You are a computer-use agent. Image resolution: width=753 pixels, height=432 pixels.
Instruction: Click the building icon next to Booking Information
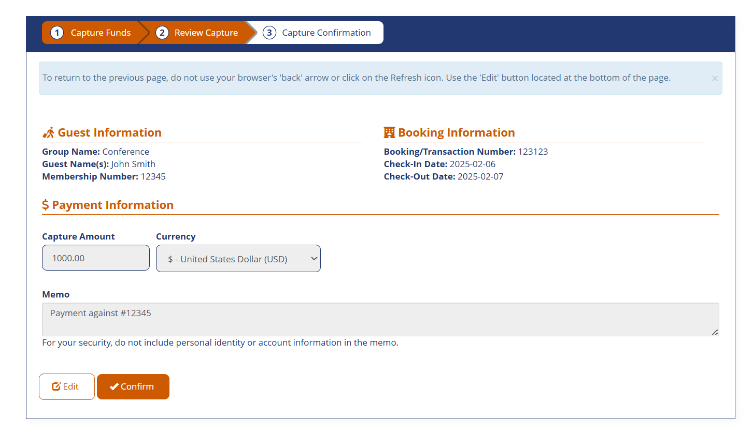[389, 132]
